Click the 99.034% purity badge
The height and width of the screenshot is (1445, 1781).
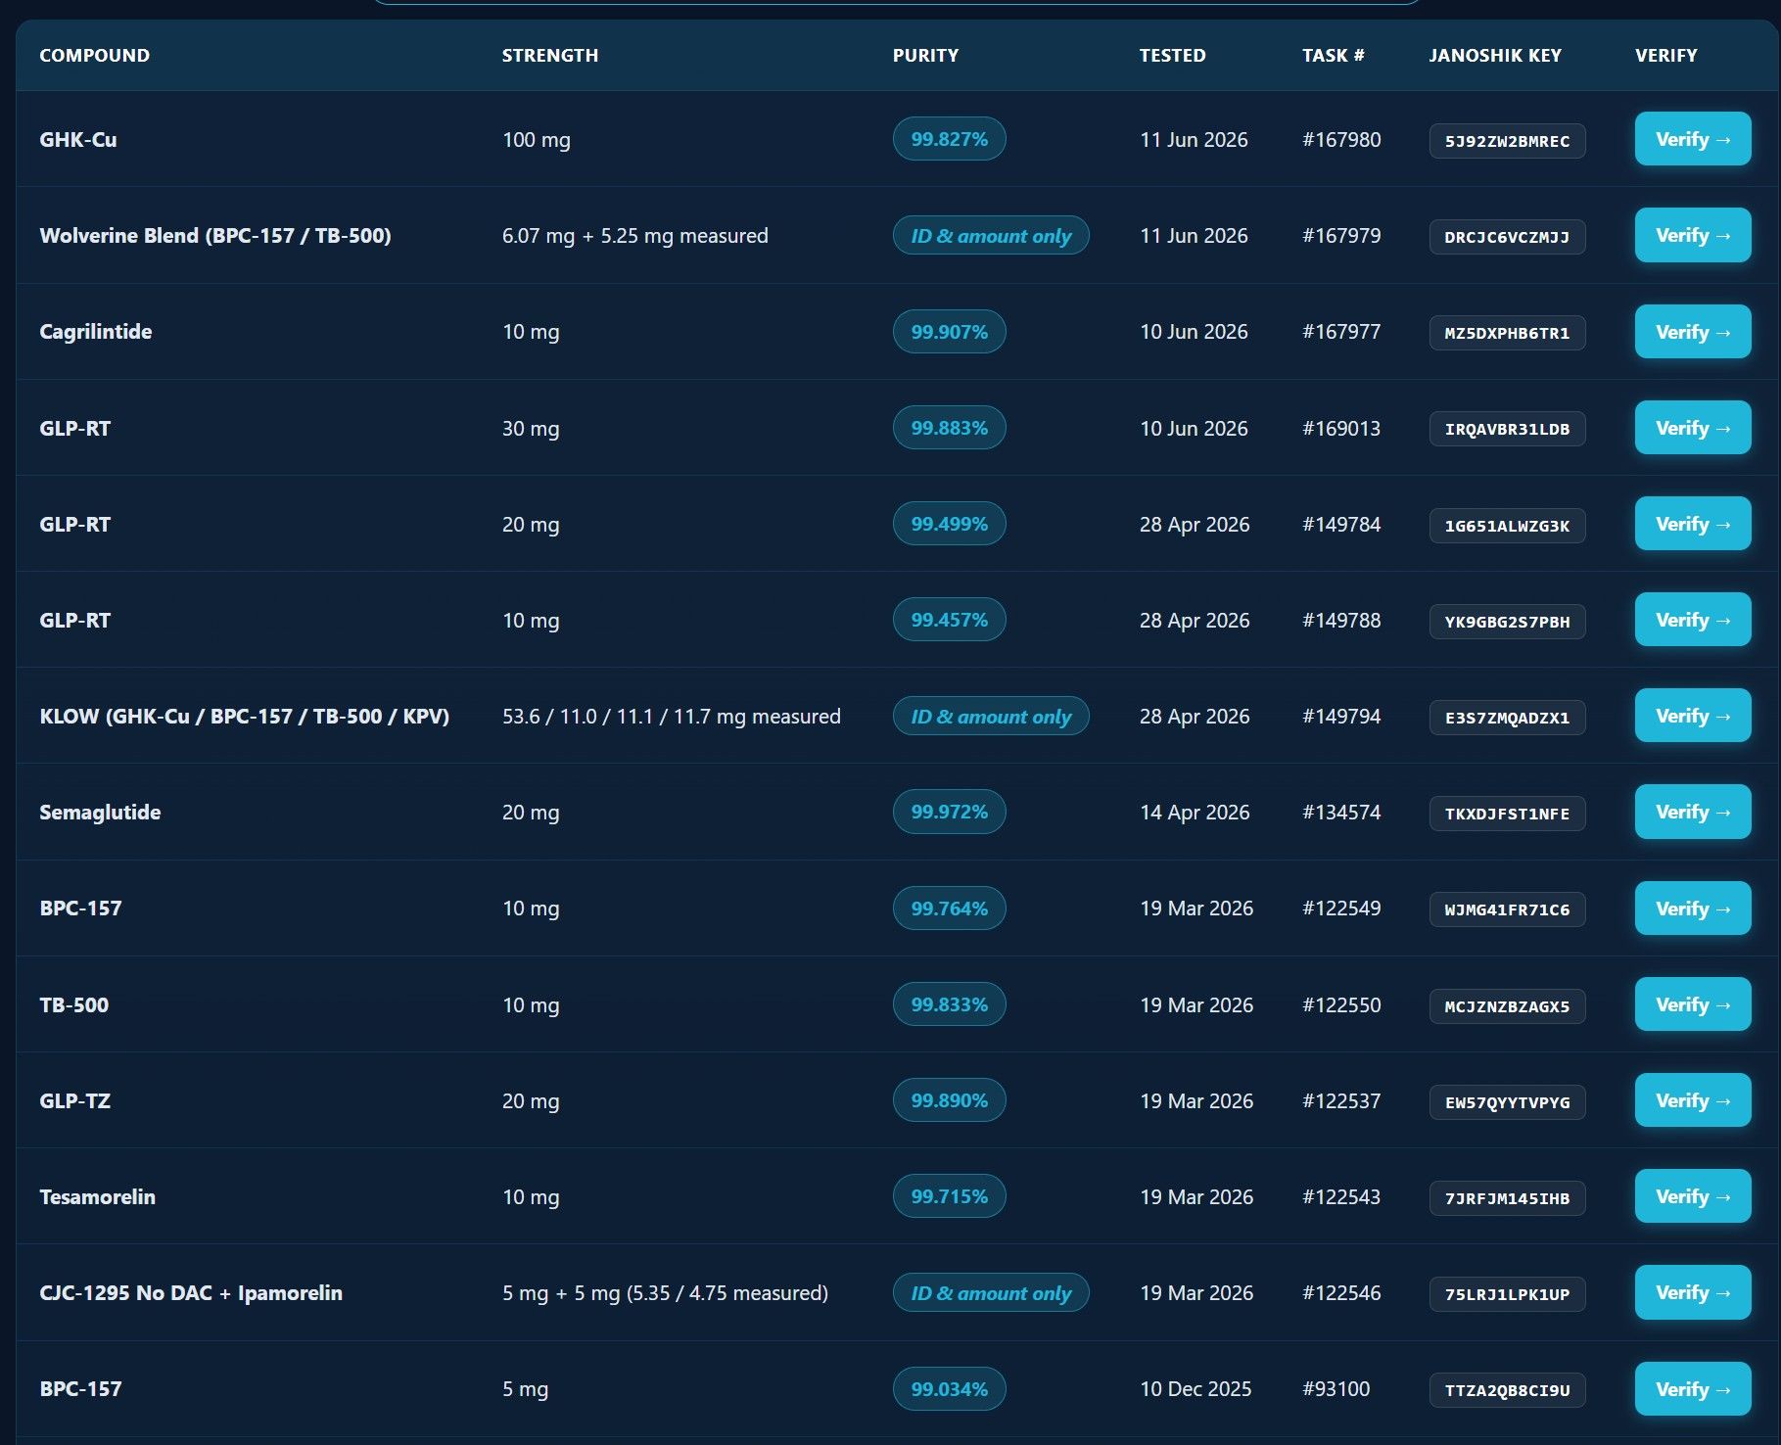coord(949,1389)
